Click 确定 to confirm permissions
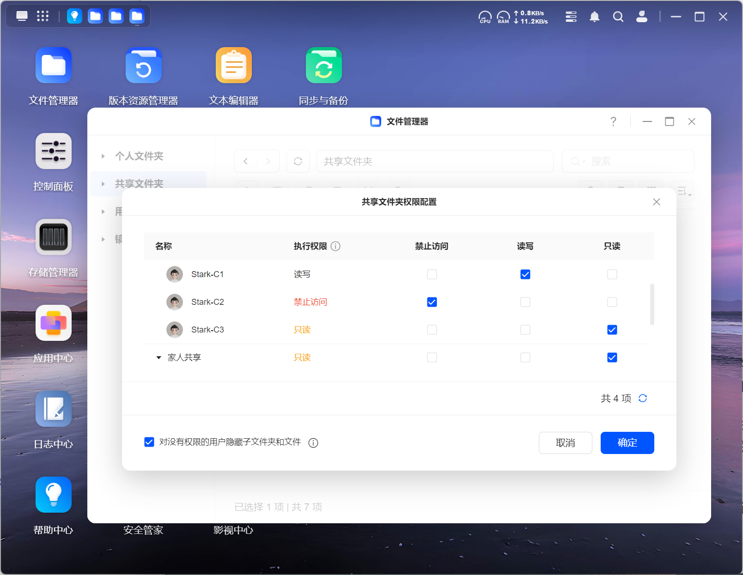 627,443
